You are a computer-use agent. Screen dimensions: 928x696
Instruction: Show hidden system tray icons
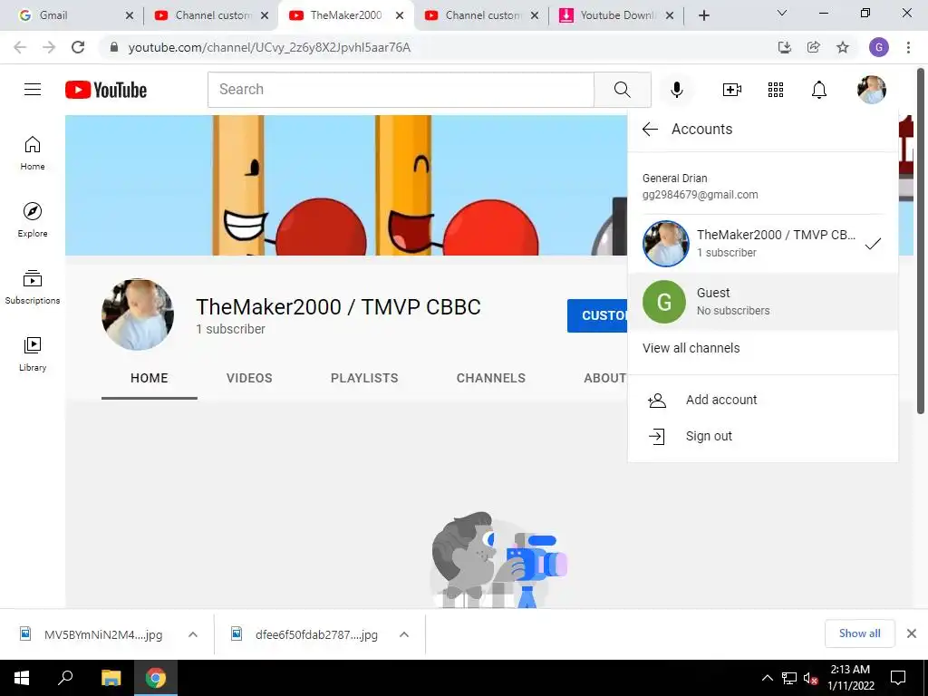[x=767, y=678]
